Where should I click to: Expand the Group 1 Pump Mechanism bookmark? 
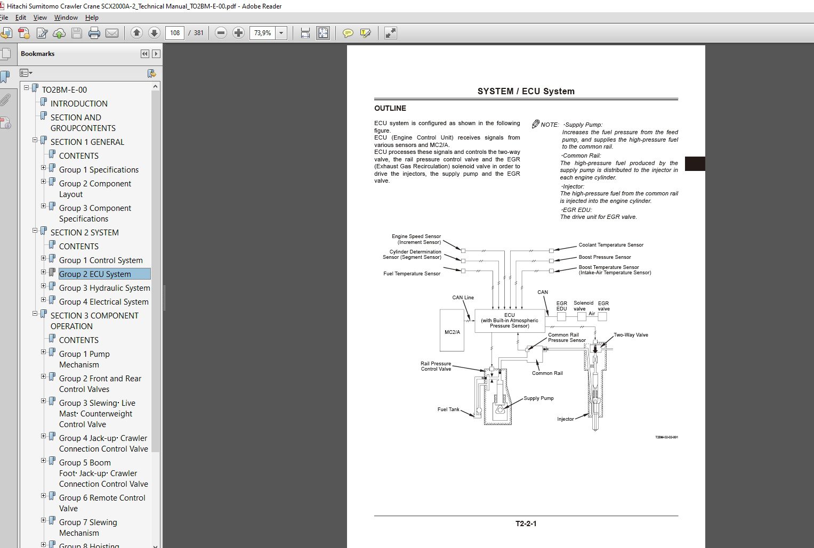click(x=44, y=352)
